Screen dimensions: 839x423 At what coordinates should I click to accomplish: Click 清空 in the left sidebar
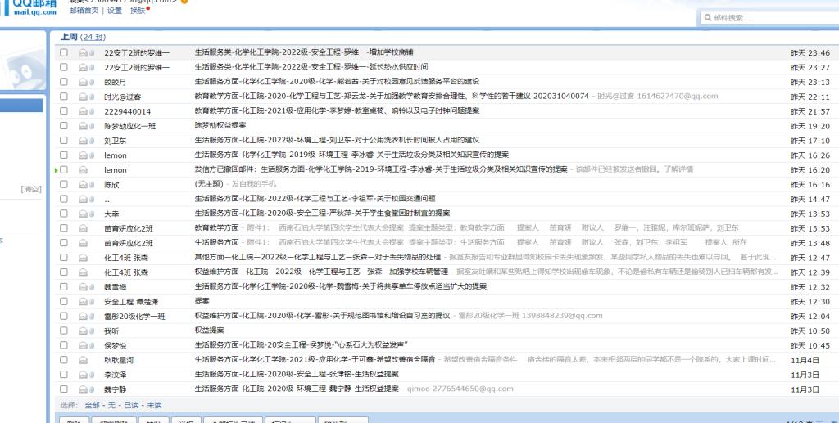click(x=31, y=189)
